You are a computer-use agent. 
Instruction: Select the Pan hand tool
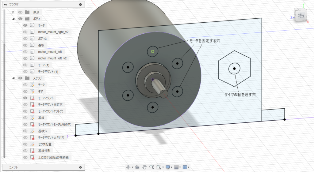(144, 167)
